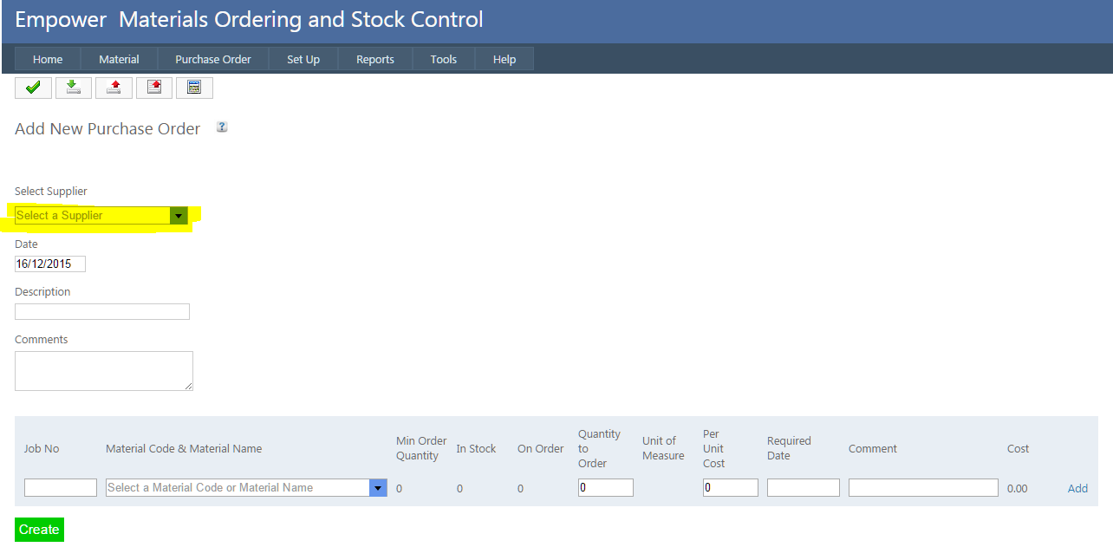
Task: Click the document with red arrow icon
Action: pyautogui.click(x=154, y=88)
